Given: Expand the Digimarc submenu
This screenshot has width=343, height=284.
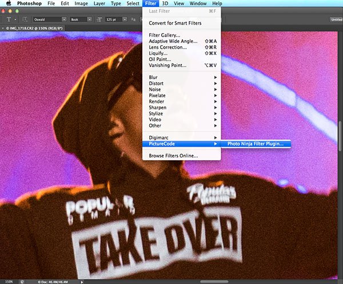Looking at the screenshot, I should pos(182,137).
